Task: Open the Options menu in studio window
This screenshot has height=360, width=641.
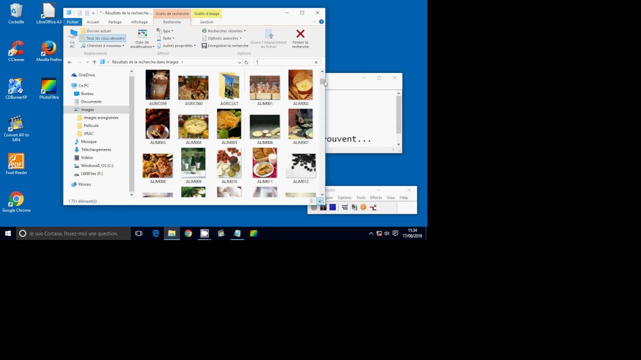Action: pyautogui.click(x=345, y=197)
